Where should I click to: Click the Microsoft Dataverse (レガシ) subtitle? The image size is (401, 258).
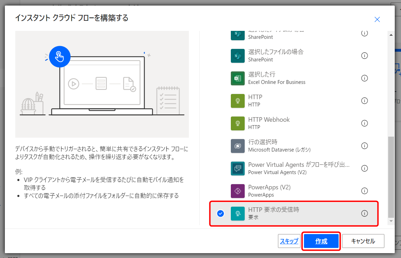click(x=279, y=150)
